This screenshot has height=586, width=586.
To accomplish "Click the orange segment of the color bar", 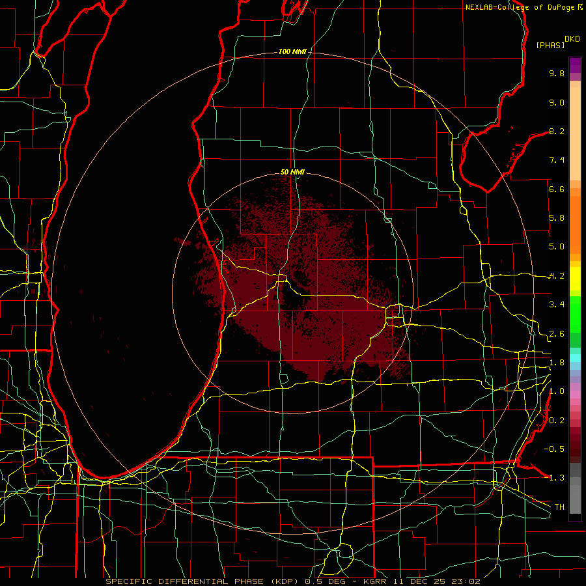I will (575, 224).
